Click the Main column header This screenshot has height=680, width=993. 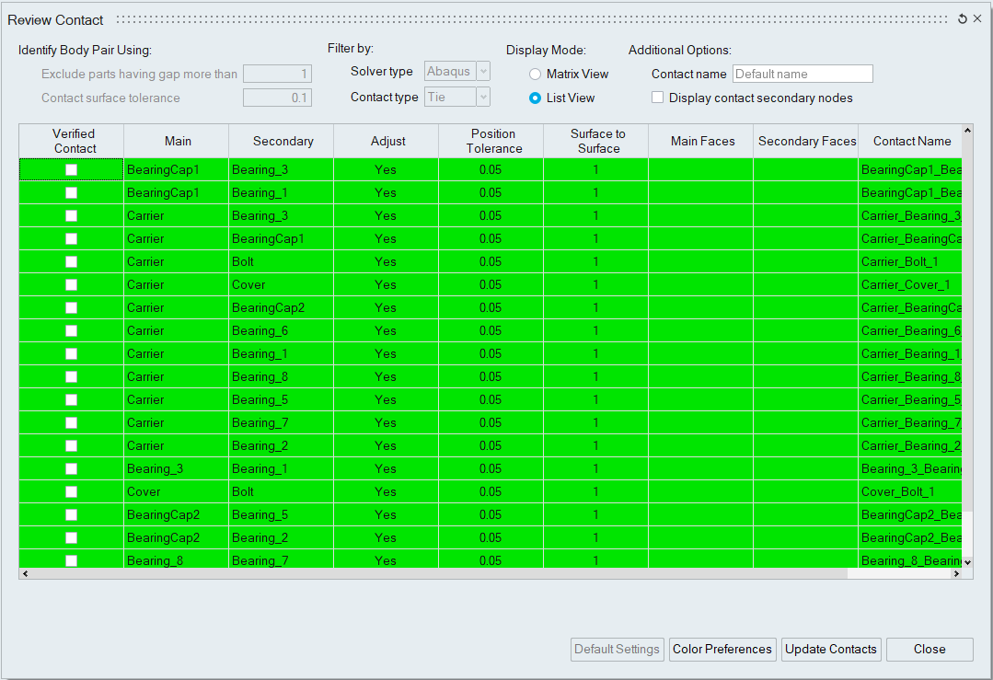178,141
